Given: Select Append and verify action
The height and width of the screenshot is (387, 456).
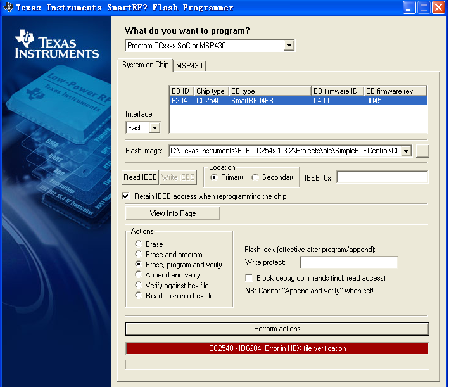Looking at the screenshot, I should point(139,274).
